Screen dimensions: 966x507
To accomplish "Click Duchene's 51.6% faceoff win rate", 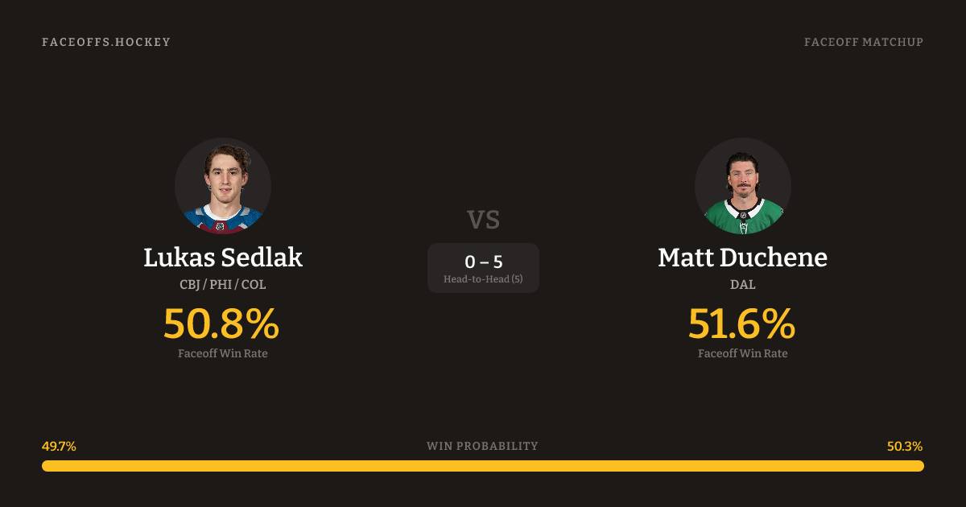I will pyautogui.click(x=741, y=324).
